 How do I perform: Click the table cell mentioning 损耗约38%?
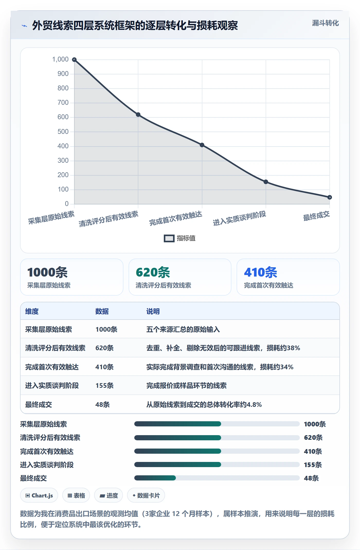tap(223, 348)
